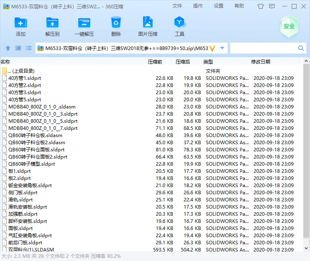The width and height of the screenshot is (310, 261).
Task: Switch to icon view mode
Action: tap(18, 48)
